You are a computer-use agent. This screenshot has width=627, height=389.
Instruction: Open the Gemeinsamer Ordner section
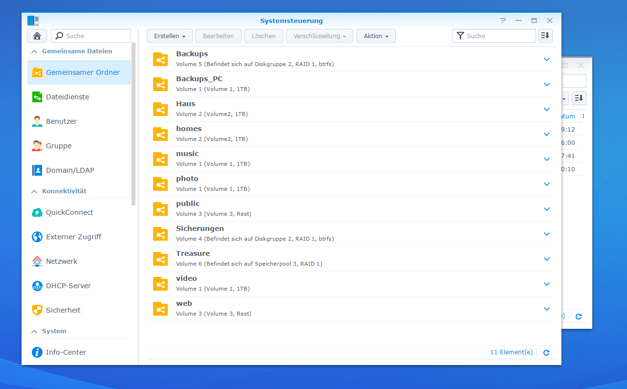click(79, 72)
